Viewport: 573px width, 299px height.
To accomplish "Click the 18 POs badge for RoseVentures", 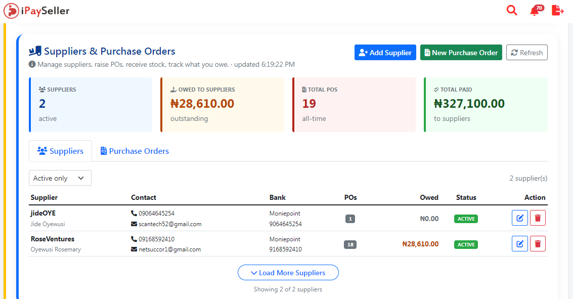I will click(350, 244).
